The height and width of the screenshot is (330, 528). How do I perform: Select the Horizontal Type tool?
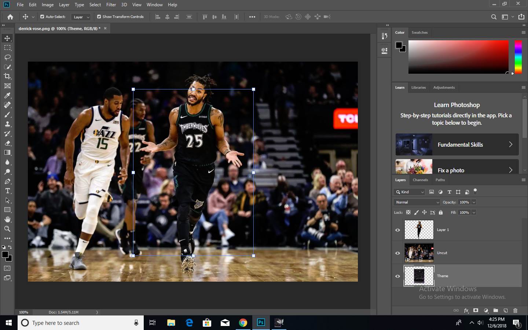pos(7,191)
